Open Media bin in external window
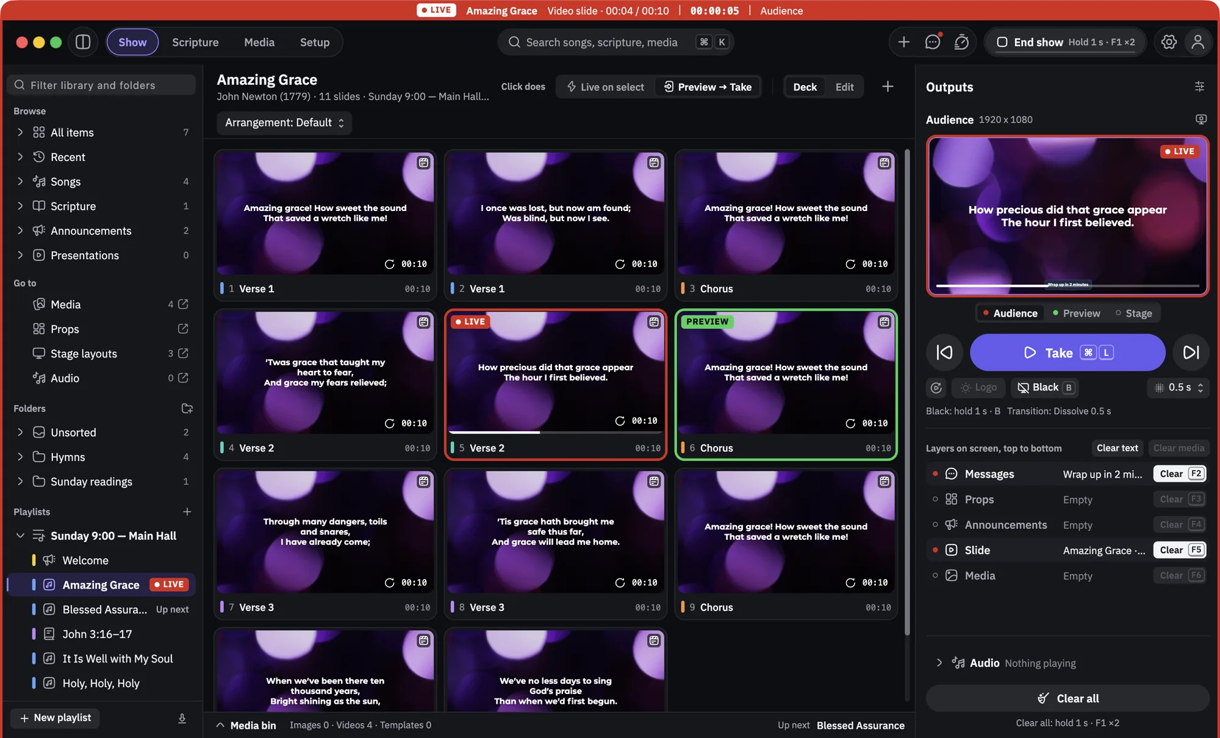This screenshot has height=738, width=1220. (x=183, y=304)
